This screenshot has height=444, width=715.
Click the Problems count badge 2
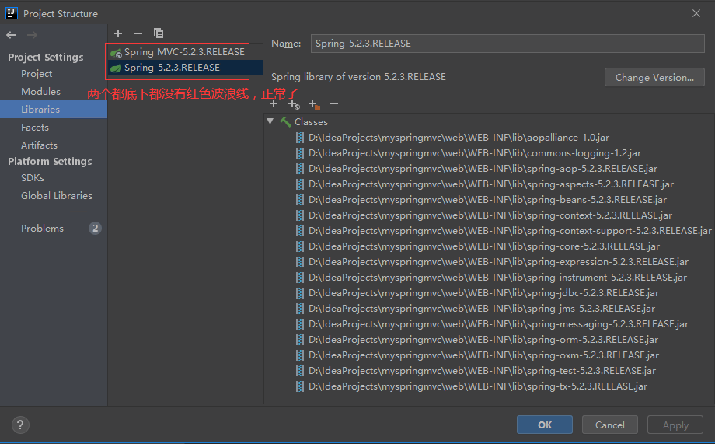point(95,228)
